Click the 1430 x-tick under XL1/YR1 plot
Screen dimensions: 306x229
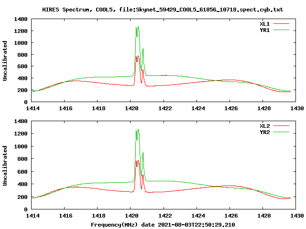coord(297,108)
